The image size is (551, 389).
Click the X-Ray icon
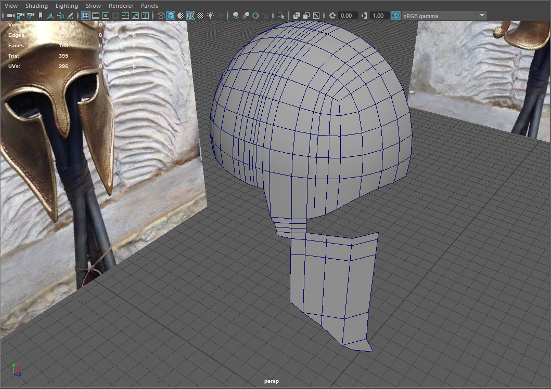297,16
